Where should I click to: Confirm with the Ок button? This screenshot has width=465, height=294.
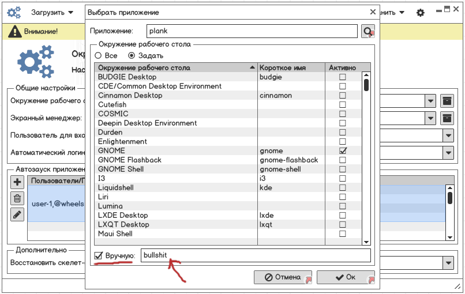tap(346, 277)
